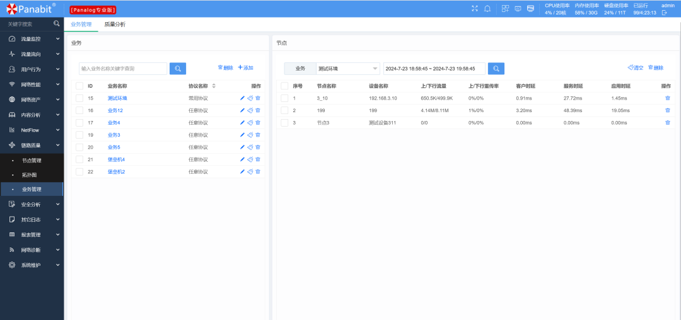Click 清空 button in 节点 panel

[x=636, y=67]
